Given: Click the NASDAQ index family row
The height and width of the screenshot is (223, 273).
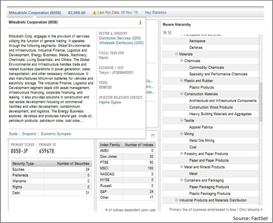Looking at the screenshot, I should click(x=127, y=174).
